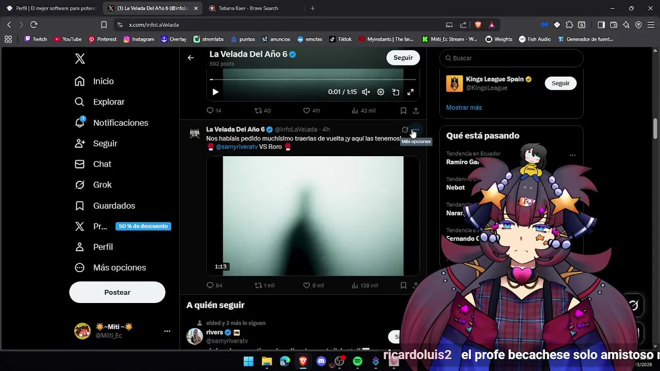Open a new browser tab
Image resolution: width=660 pixels, height=371 pixels.
tap(312, 8)
